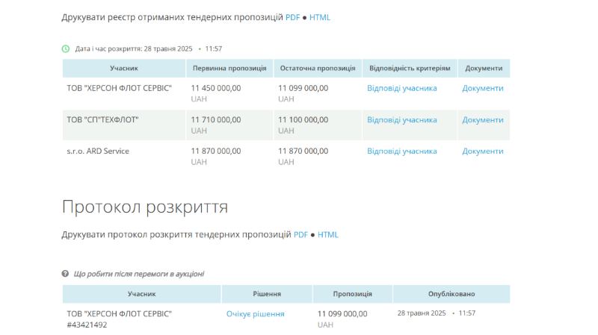Click the 'Первинна пропозиція' column header
This screenshot has height=335, width=598.
coord(229,68)
